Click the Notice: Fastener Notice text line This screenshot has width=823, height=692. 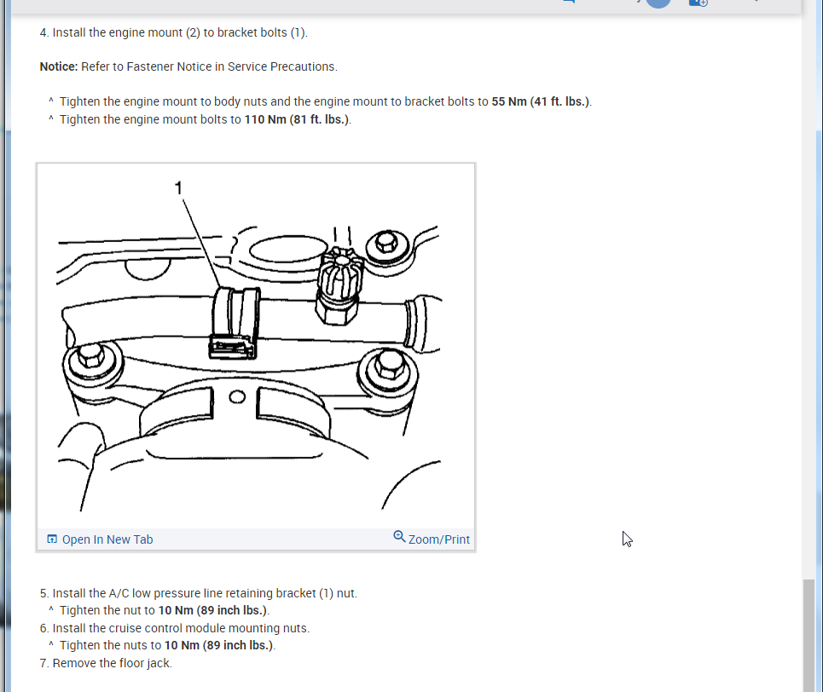coord(188,66)
